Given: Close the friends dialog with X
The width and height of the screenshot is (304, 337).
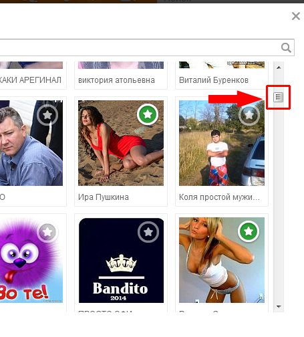Looking at the screenshot, I should [296, 16].
